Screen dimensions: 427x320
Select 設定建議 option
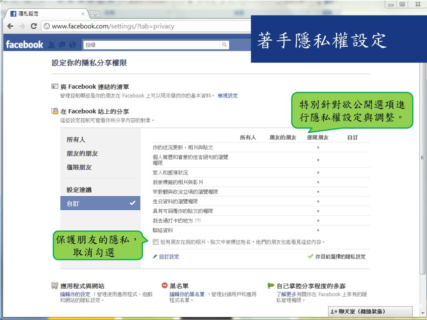[x=79, y=190]
